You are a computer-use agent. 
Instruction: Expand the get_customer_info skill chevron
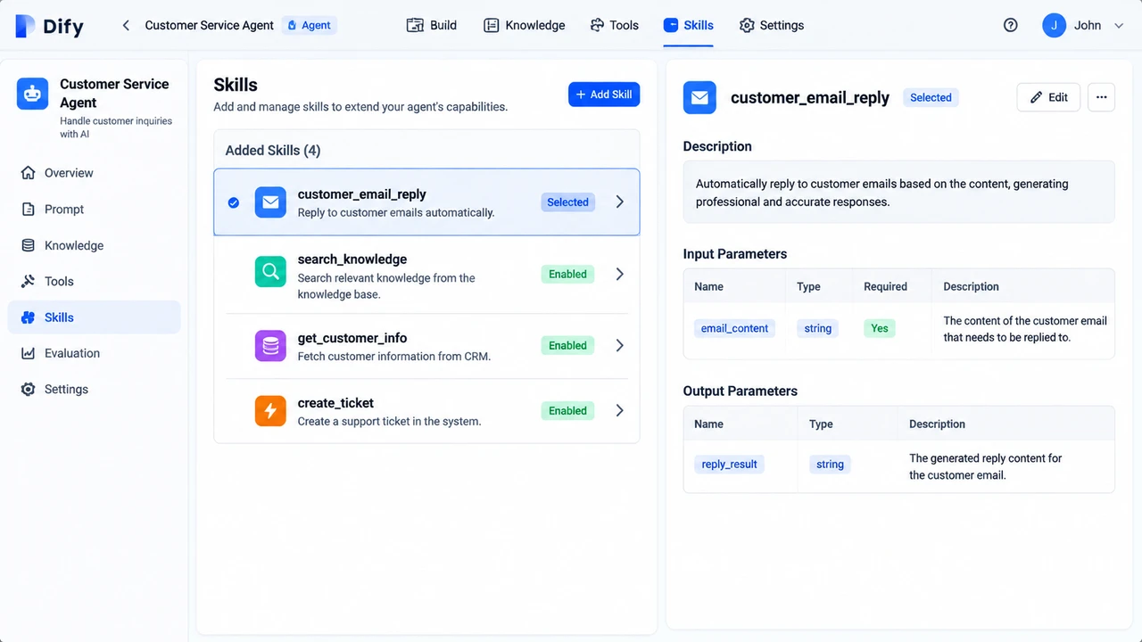pyautogui.click(x=620, y=345)
